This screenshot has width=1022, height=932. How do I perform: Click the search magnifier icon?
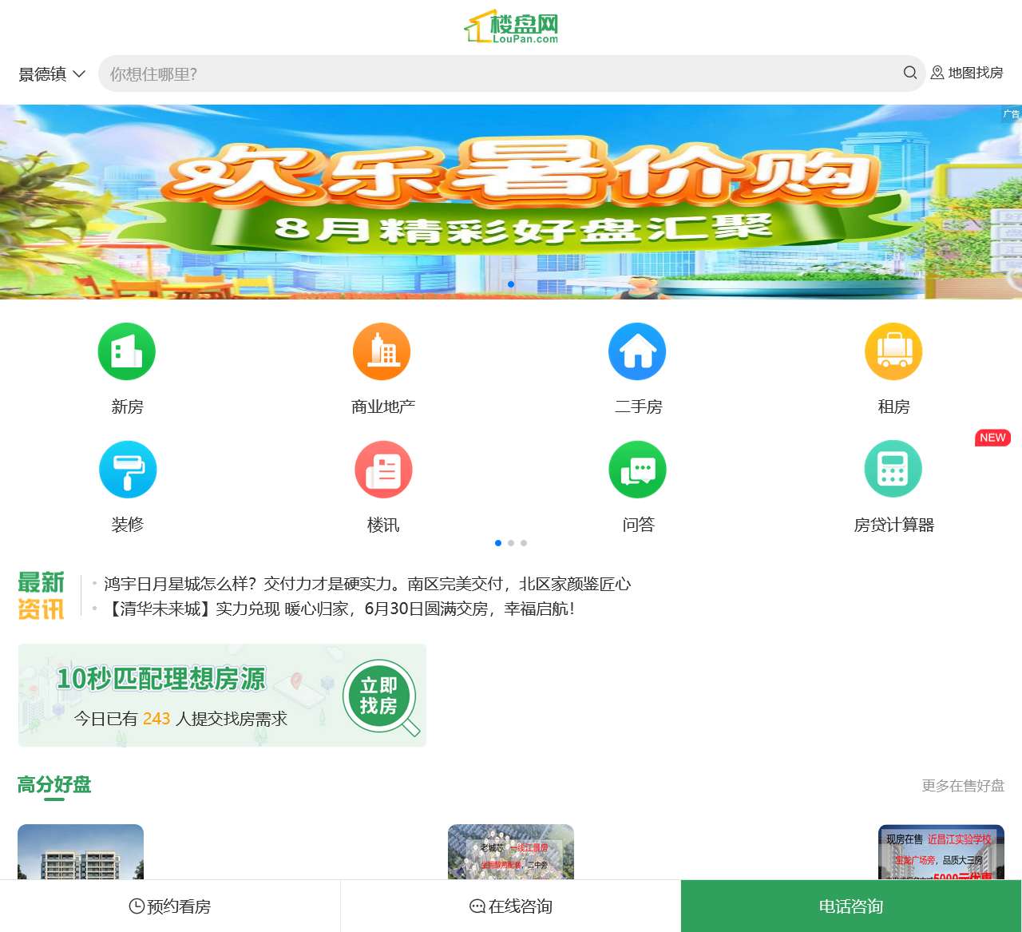[x=910, y=73]
